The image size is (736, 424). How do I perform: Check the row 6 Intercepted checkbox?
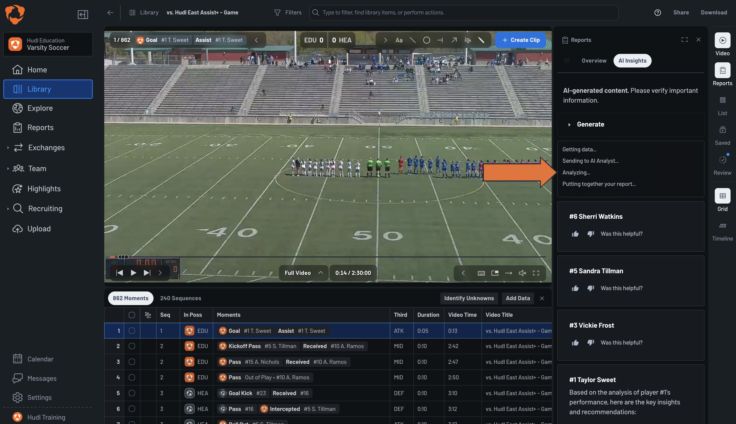point(132,409)
